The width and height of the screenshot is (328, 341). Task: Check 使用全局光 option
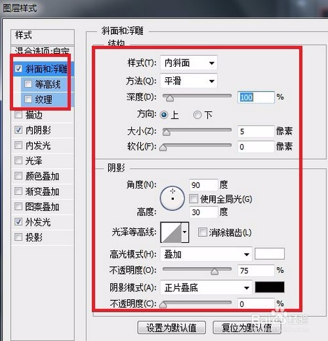pyautogui.click(x=194, y=199)
